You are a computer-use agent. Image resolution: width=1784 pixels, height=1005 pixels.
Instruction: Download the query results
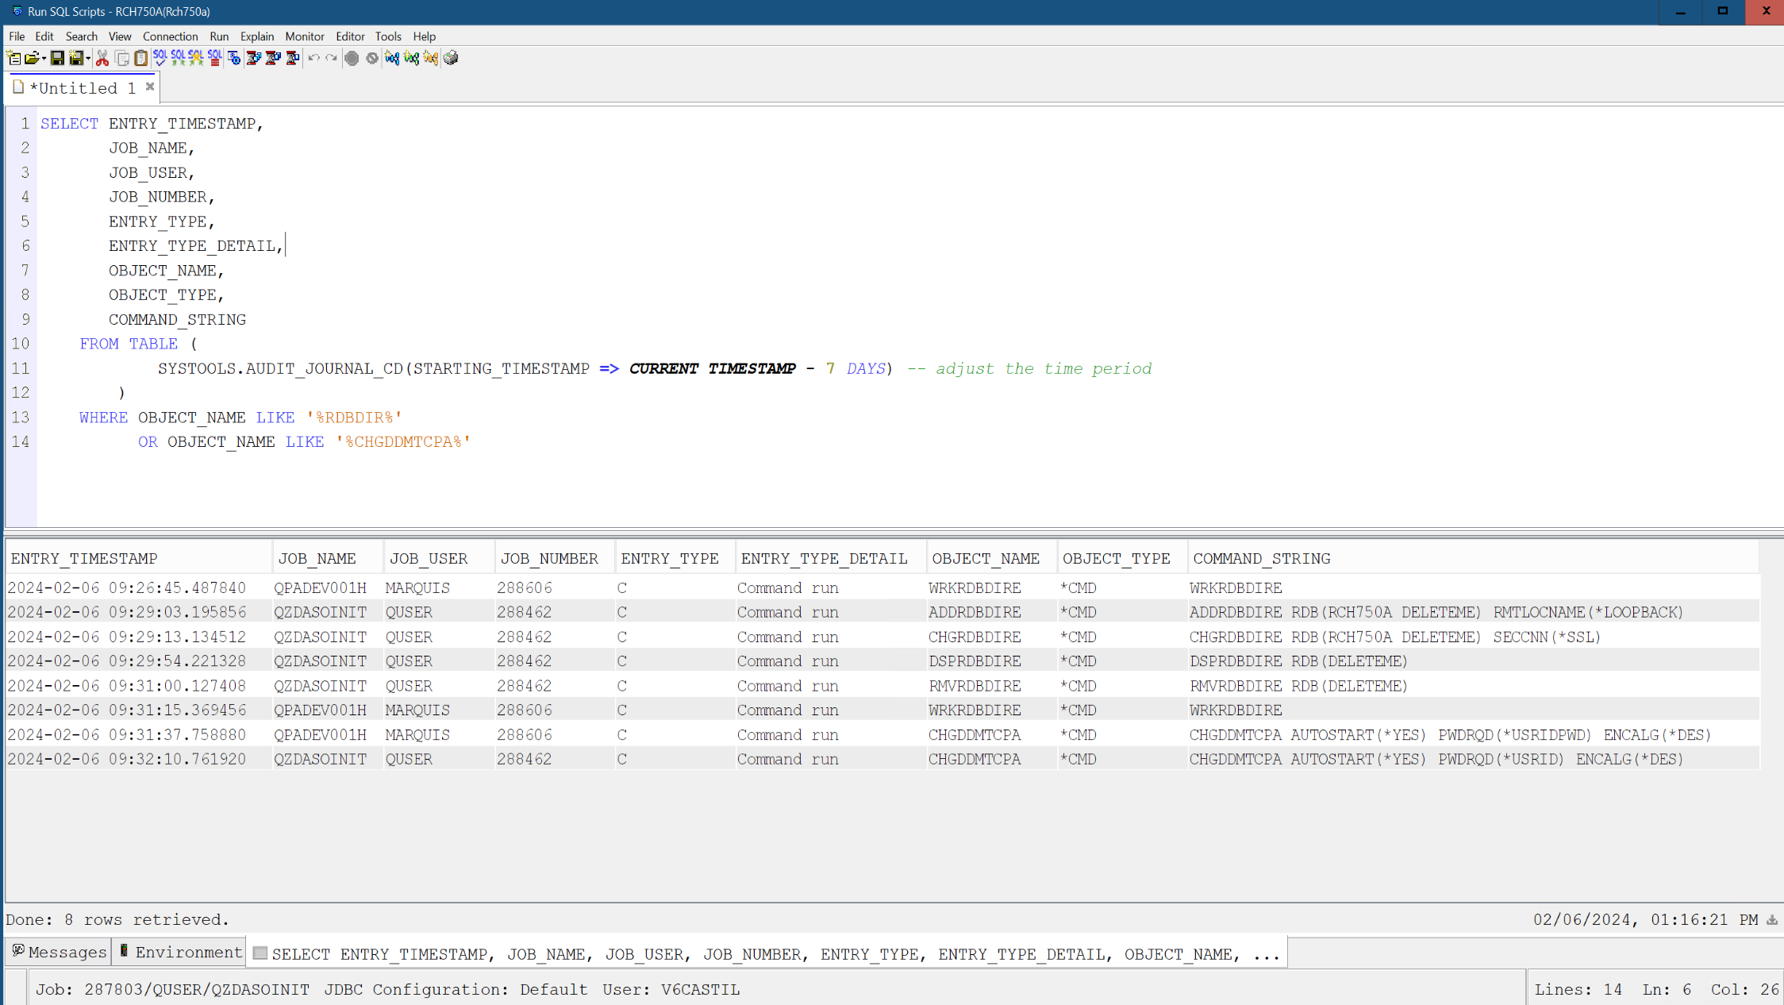1771,919
